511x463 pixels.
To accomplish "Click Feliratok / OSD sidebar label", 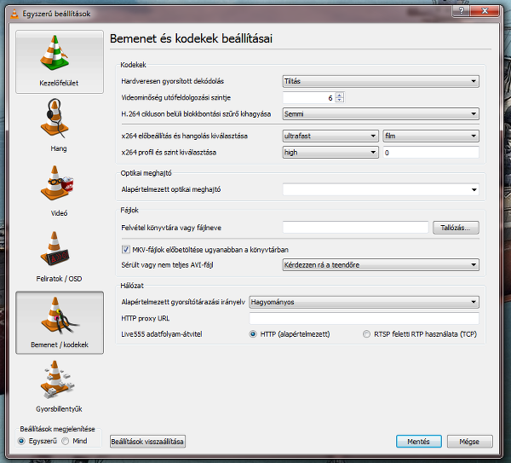I will [x=59, y=279].
